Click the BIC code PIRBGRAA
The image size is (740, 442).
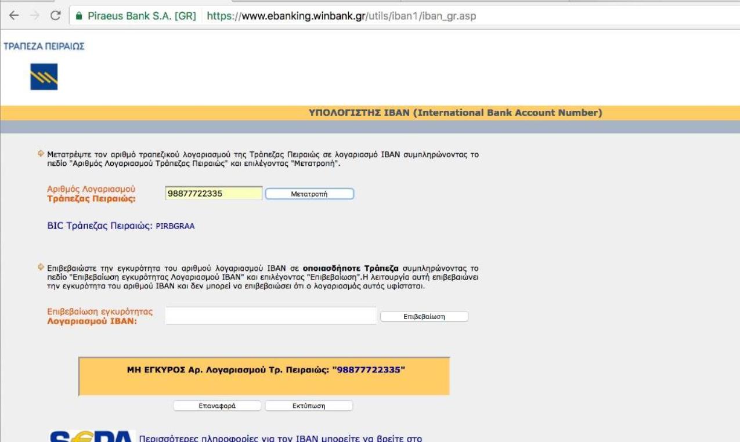[175, 226]
